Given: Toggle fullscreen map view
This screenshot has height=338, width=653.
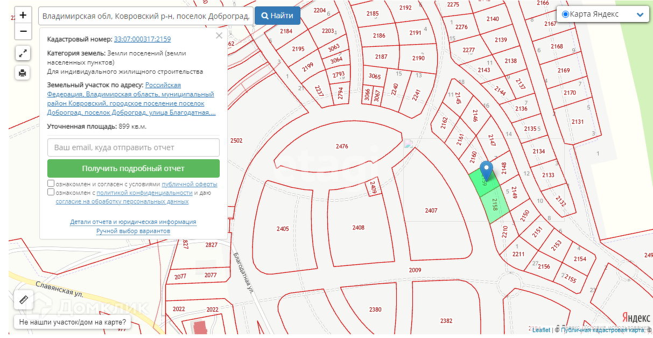Looking at the screenshot, I should pyautogui.click(x=23, y=53).
